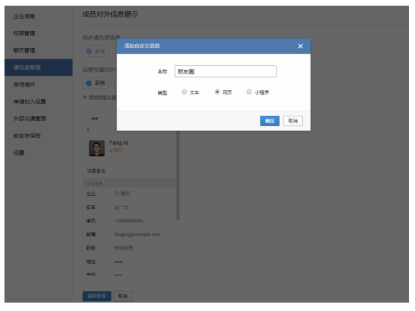The image size is (415, 311).
Task: Choose the 小程序 type option
Action: click(249, 92)
